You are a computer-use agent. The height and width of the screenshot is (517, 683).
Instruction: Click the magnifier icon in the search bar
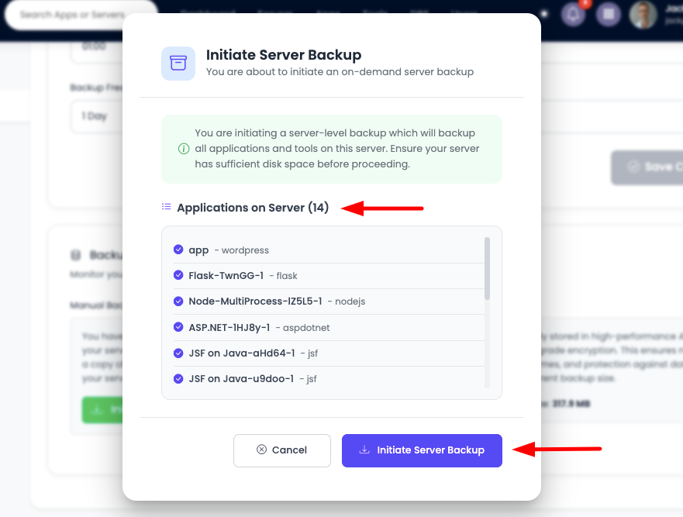(x=15, y=15)
